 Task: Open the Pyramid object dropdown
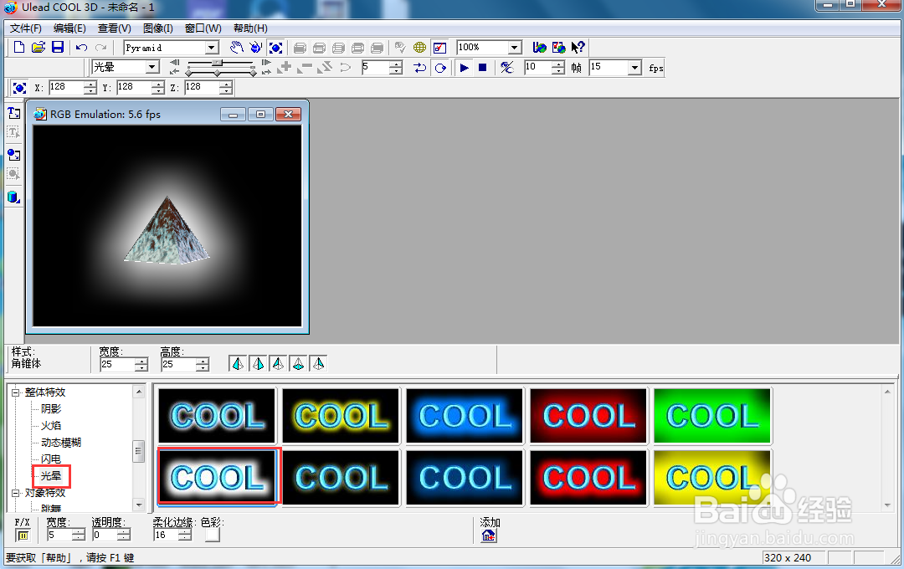click(x=212, y=47)
